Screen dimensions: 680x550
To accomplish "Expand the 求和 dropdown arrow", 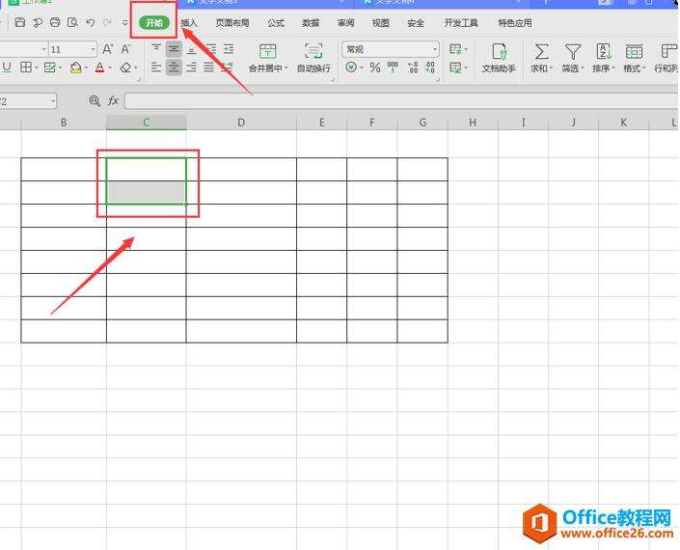I will (x=551, y=69).
